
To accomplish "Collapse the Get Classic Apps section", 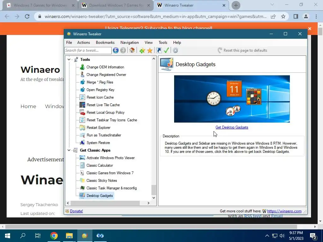I will pyautogui.click(x=69, y=150).
